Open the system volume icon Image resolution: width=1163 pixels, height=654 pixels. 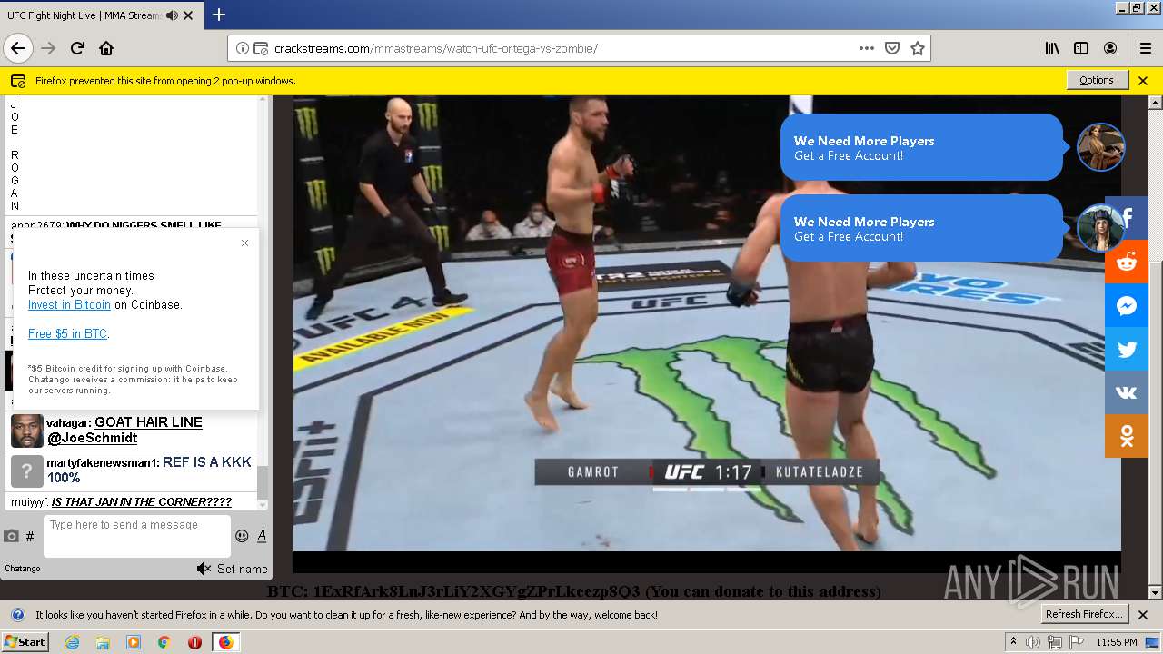(x=1033, y=642)
